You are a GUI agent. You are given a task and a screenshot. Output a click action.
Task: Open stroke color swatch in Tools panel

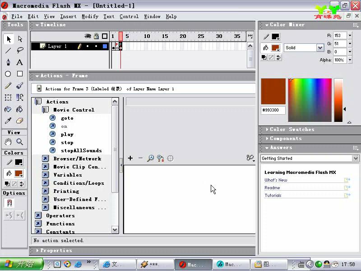click(19, 162)
